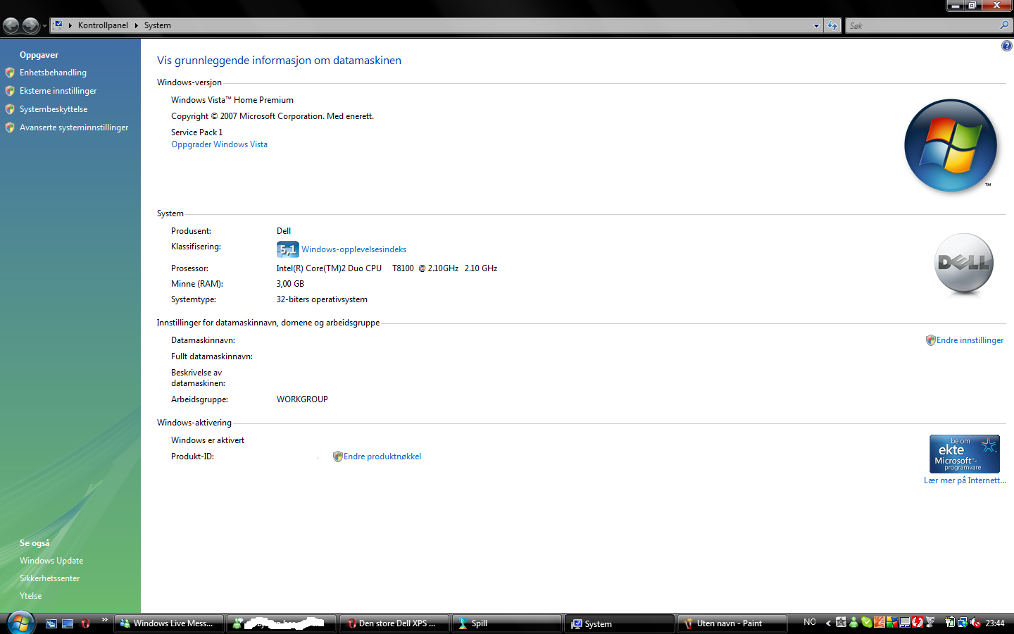Viewport: 1014px width, 634px height.
Task: Click the network connection tray icon
Action: point(963,622)
